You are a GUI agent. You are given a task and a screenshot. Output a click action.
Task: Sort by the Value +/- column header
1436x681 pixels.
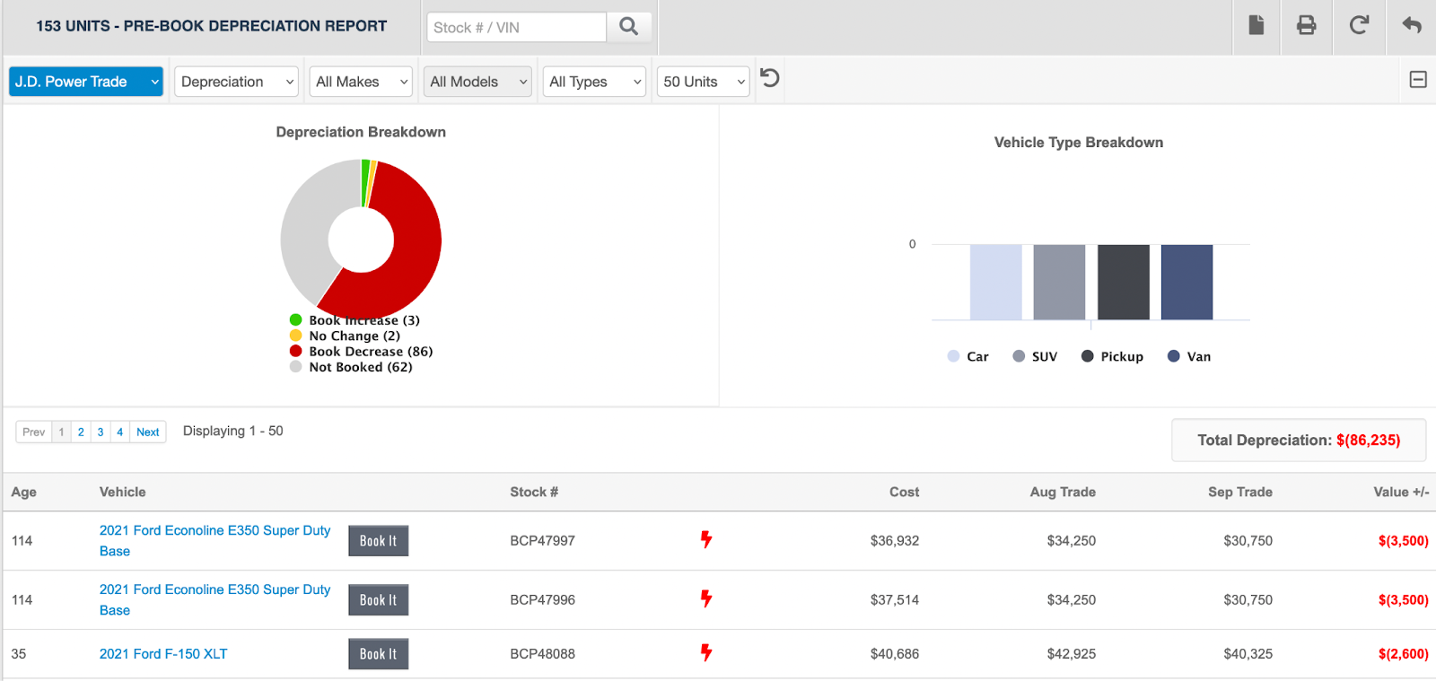pyautogui.click(x=1401, y=492)
